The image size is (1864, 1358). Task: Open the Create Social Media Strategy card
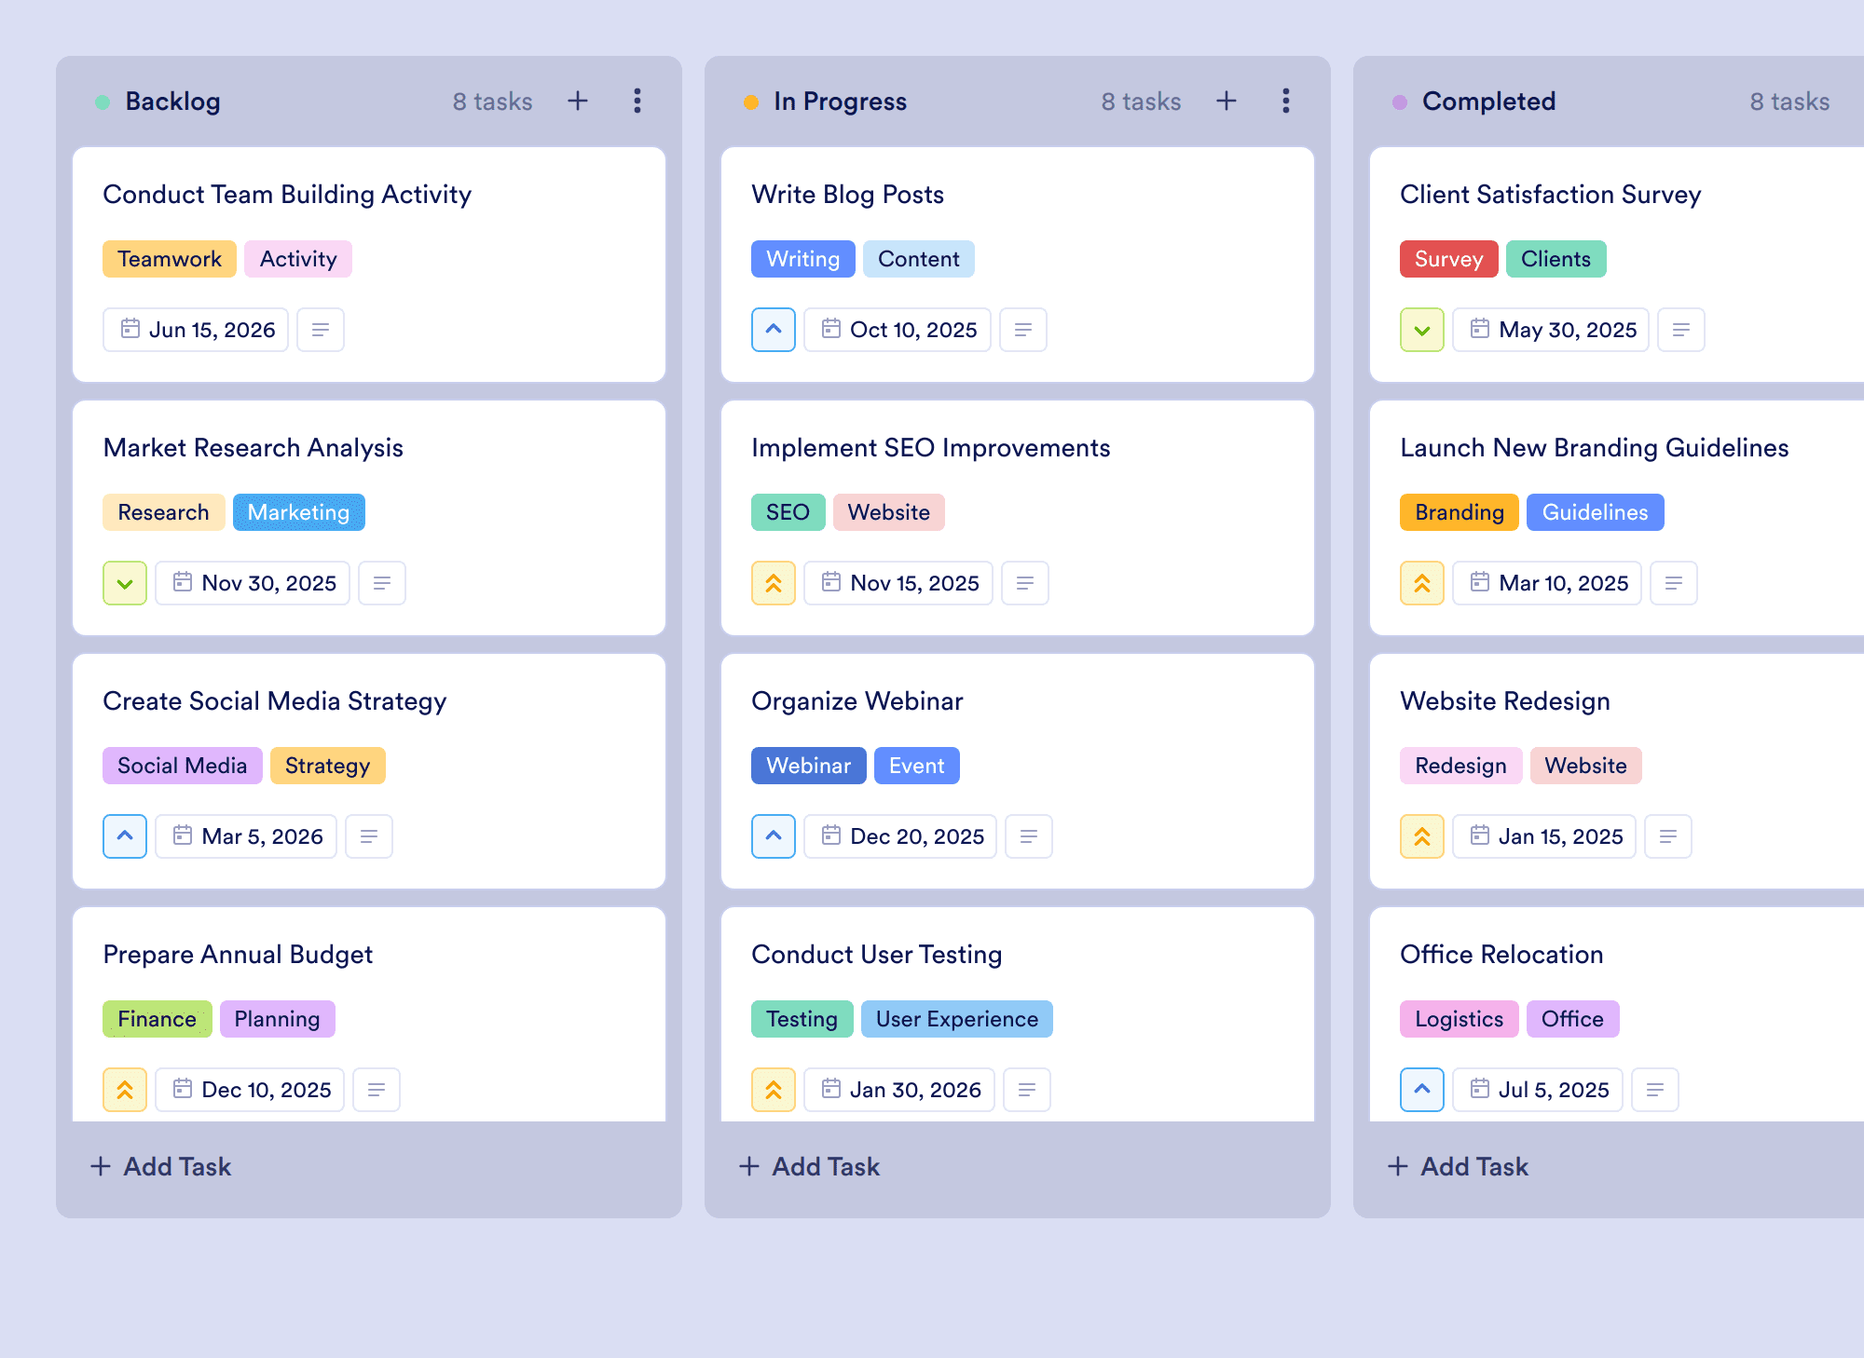[369, 771]
